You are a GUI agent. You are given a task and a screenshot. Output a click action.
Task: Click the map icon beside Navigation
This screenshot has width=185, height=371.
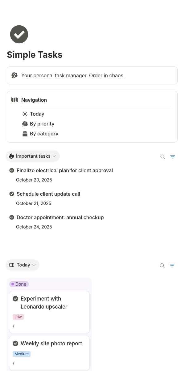point(14,100)
